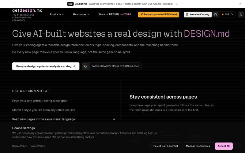The height and width of the screenshot is (153, 245).
Task: Open State of DESIGN.md 2026 page
Action: point(115,14)
